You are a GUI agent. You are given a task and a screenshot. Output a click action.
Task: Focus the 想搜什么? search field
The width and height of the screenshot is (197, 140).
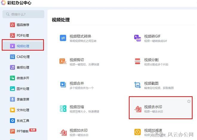click(x=23, y=14)
